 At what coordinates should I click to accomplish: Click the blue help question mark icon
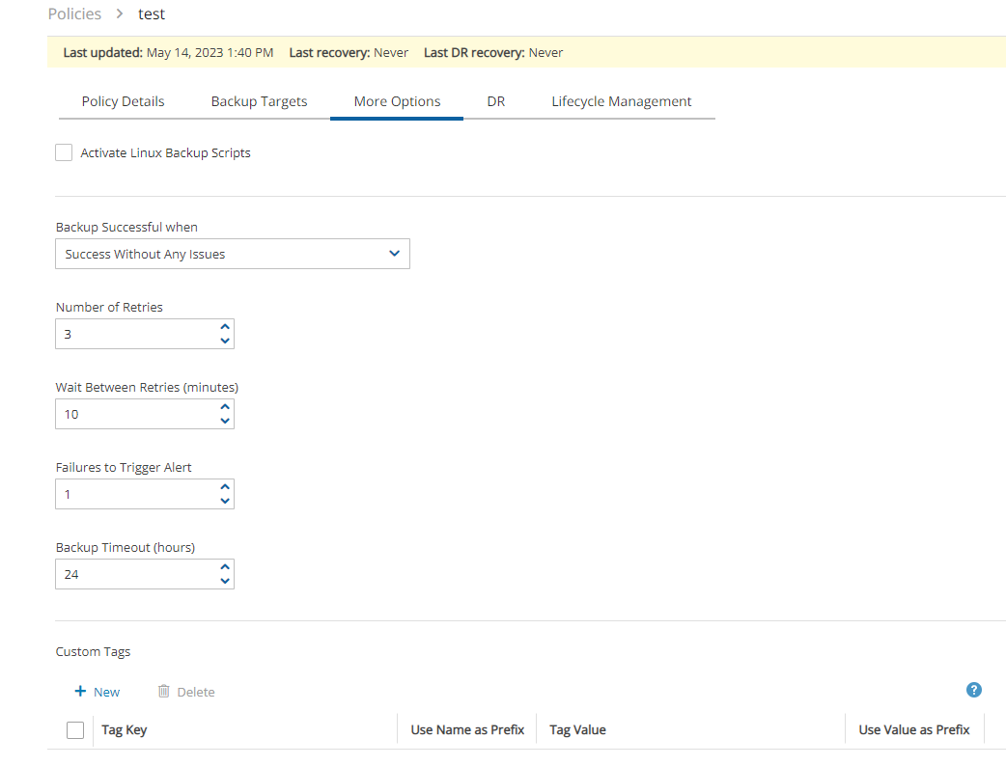(x=974, y=690)
